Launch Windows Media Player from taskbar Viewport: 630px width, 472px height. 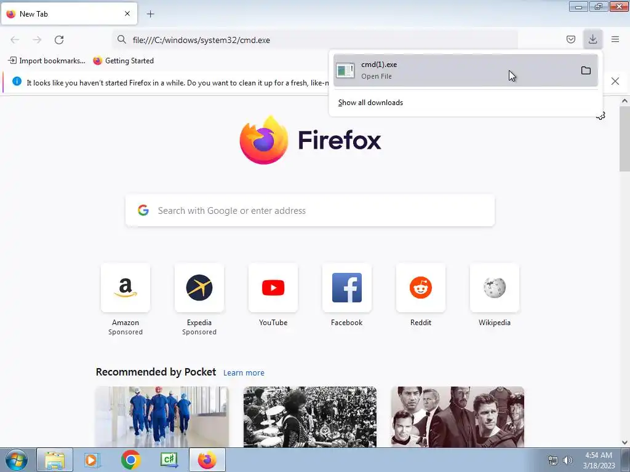(92, 460)
